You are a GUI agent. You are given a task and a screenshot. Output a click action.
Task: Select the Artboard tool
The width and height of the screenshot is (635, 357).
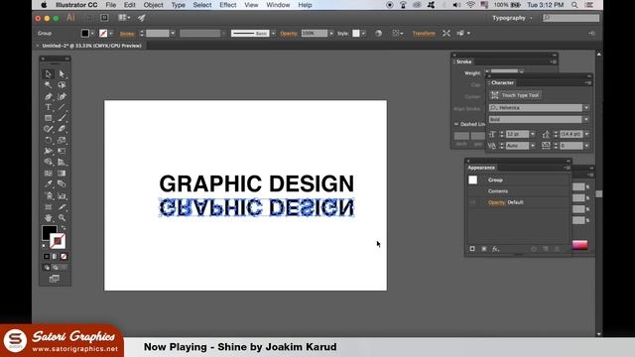49,207
